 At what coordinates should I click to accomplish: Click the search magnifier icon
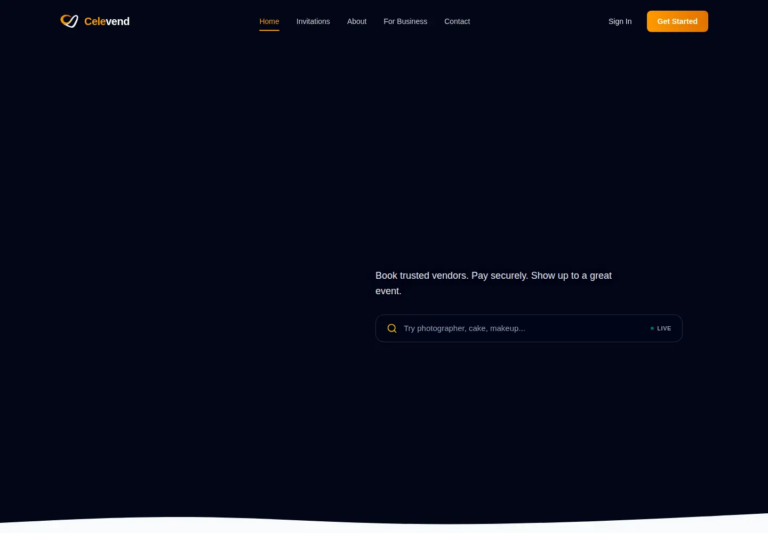392,328
